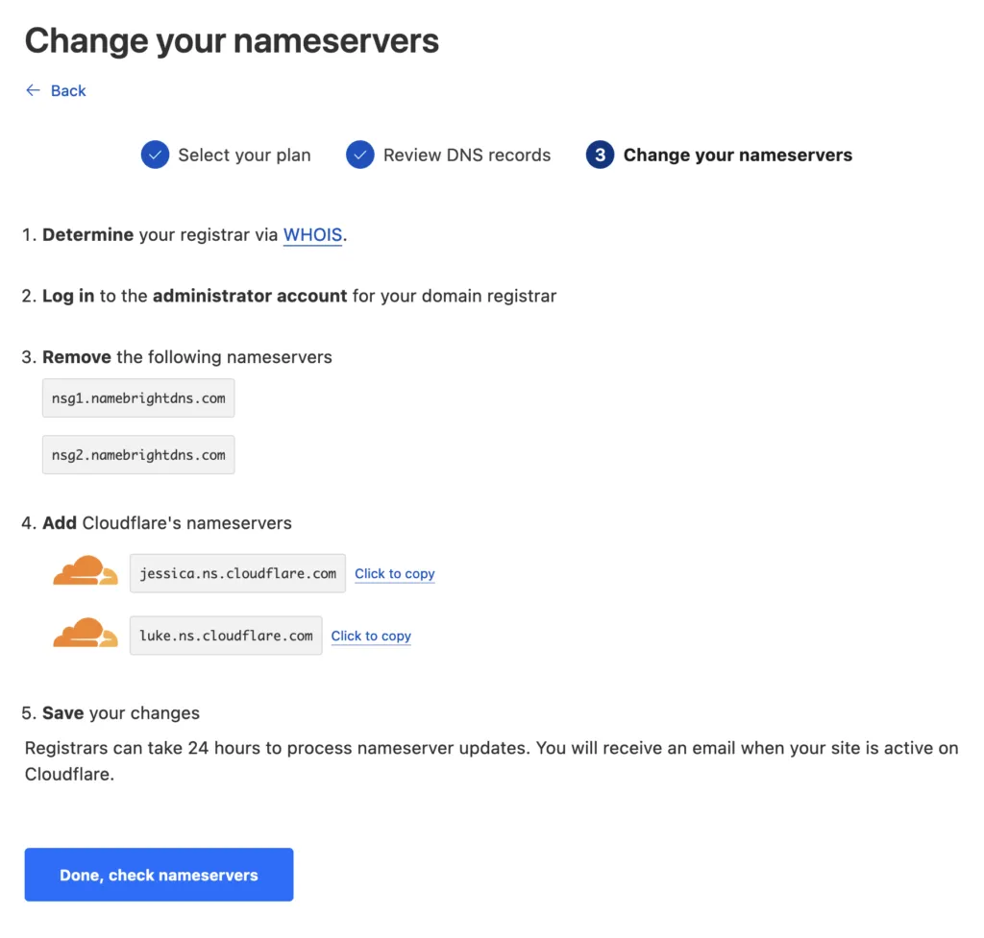Click the back arrow icon
This screenshot has width=984, height=938.
pyautogui.click(x=32, y=90)
